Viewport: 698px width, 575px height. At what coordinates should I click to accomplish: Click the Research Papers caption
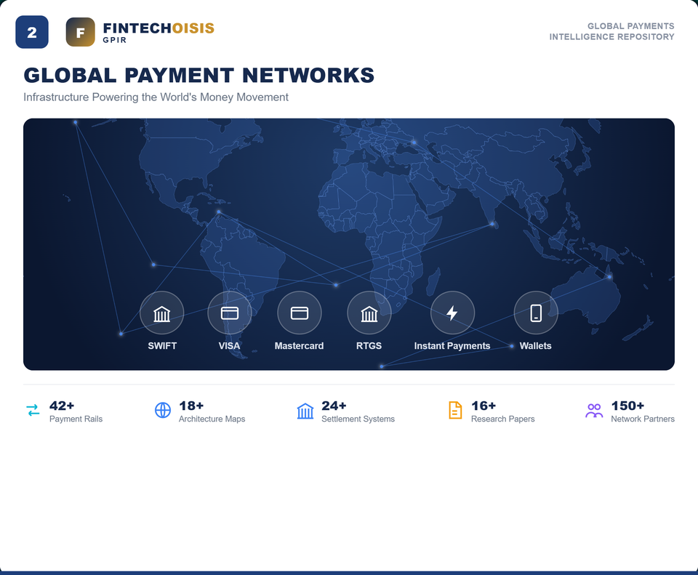[x=503, y=419]
